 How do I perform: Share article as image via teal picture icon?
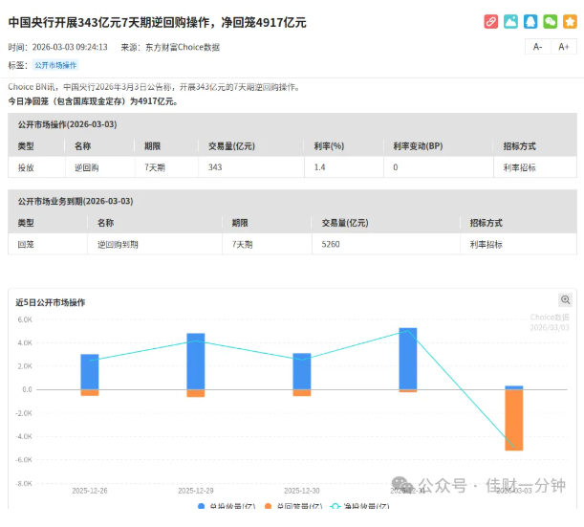click(x=510, y=22)
